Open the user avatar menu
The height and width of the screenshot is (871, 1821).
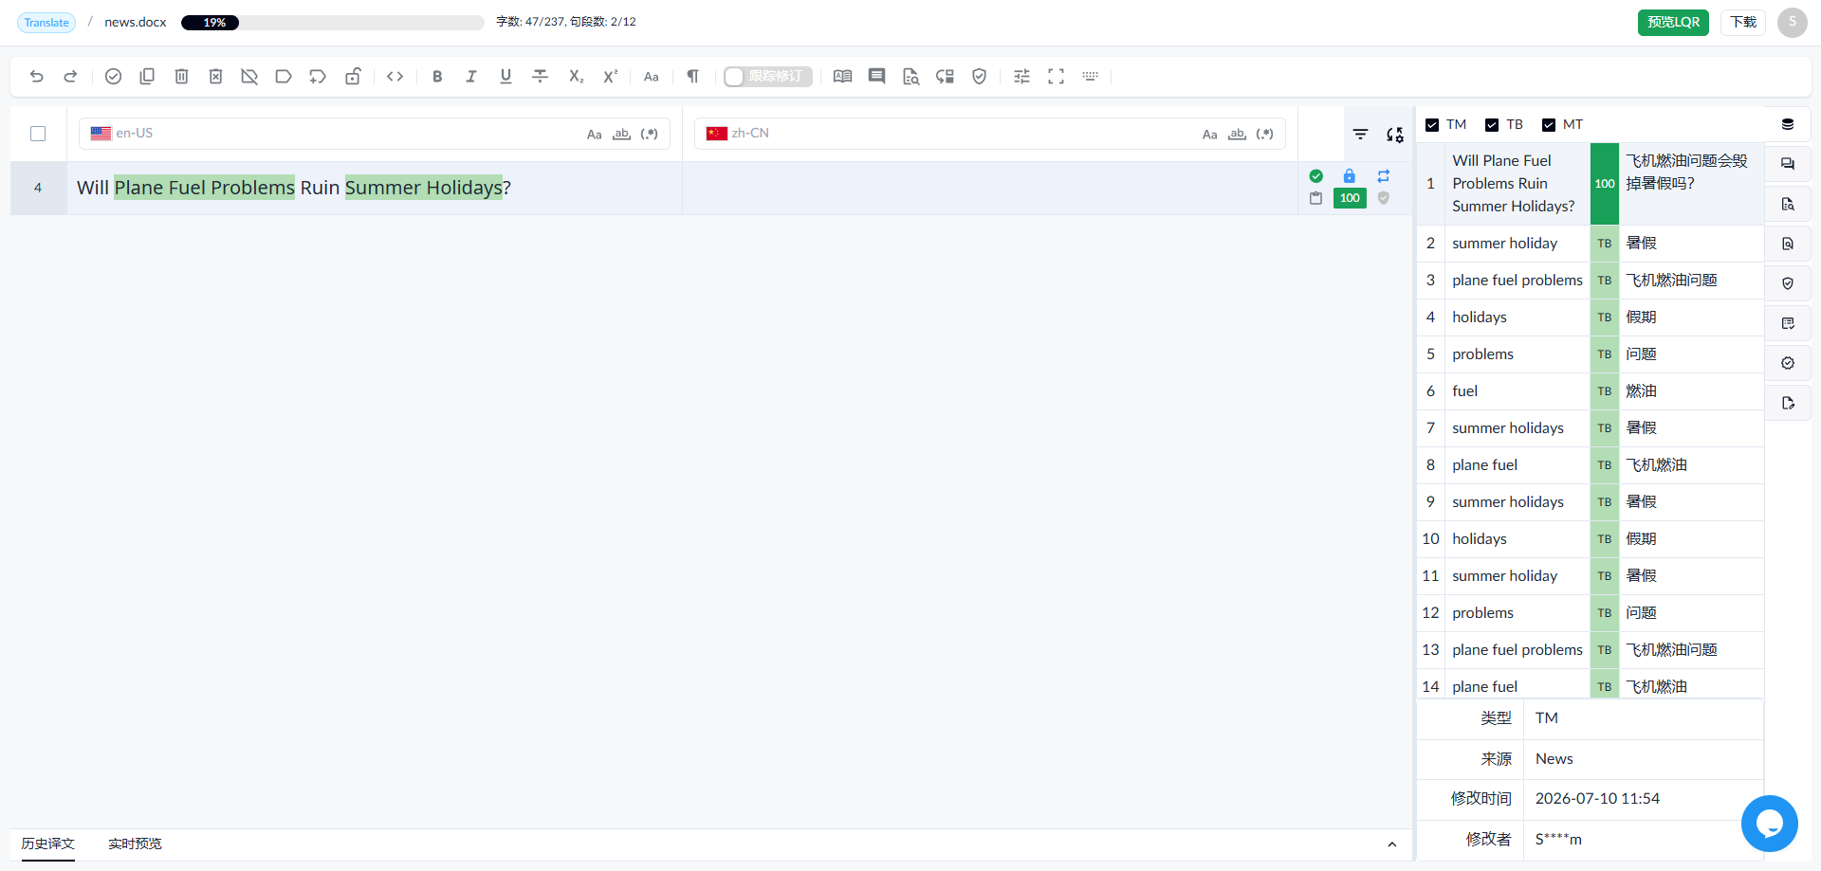pyautogui.click(x=1792, y=23)
